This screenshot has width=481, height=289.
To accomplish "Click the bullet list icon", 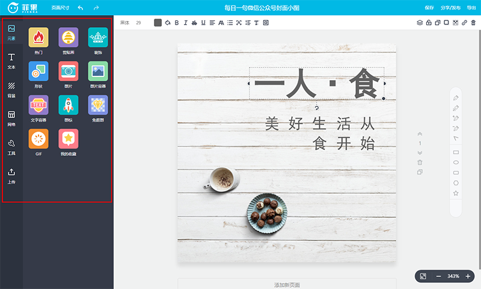I will (230, 23).
